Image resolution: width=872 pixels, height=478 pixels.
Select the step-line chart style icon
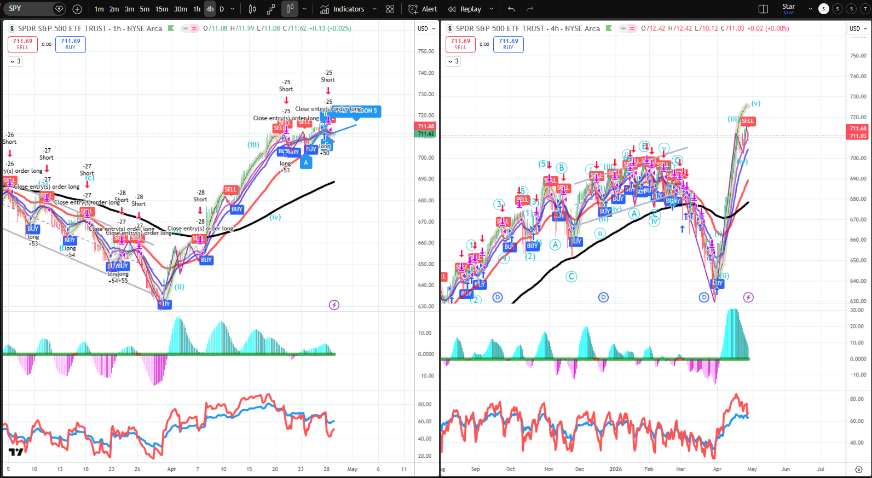(271, 9)
